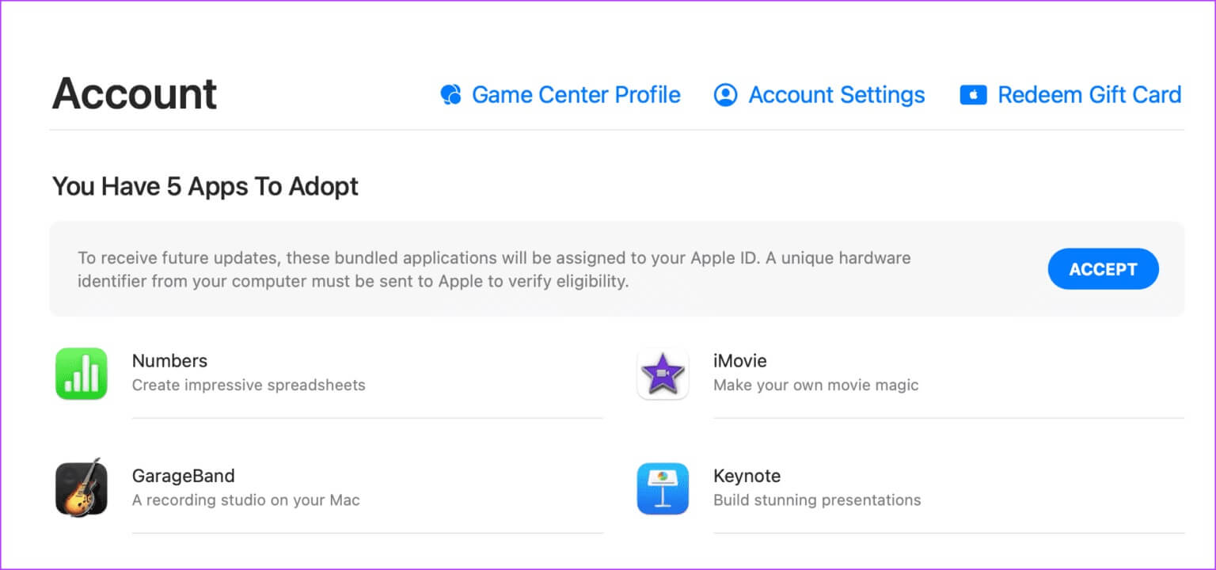Select the iMovie app title
The width and height of the screenshot is (1216, 570).
[739, 361]
